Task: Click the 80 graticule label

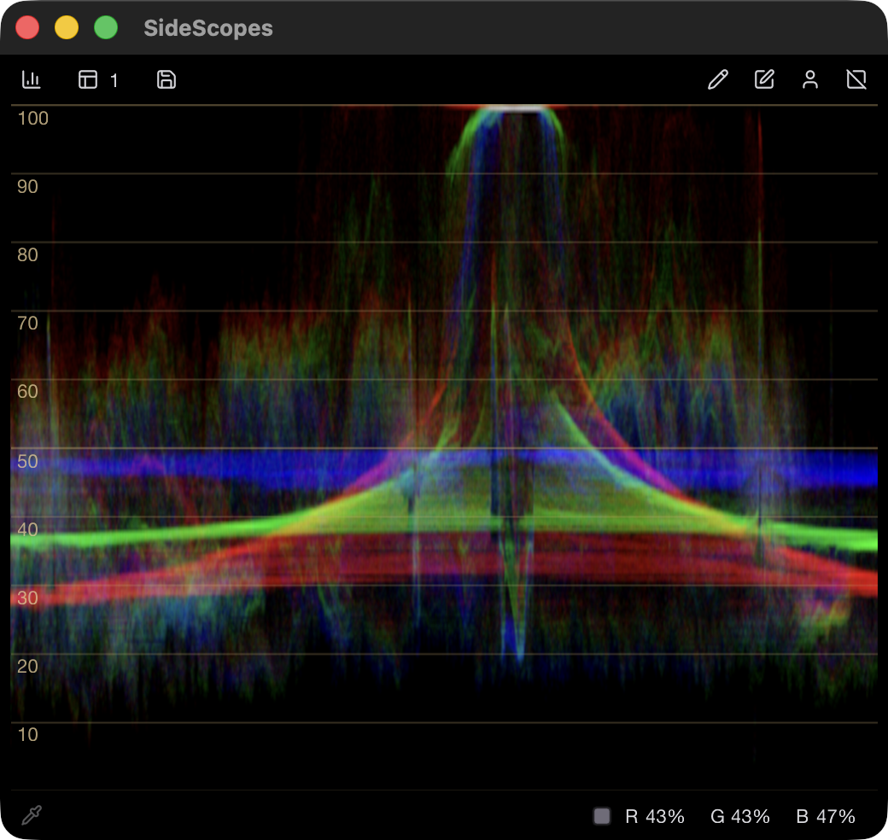Action: (x=27, y=255)
